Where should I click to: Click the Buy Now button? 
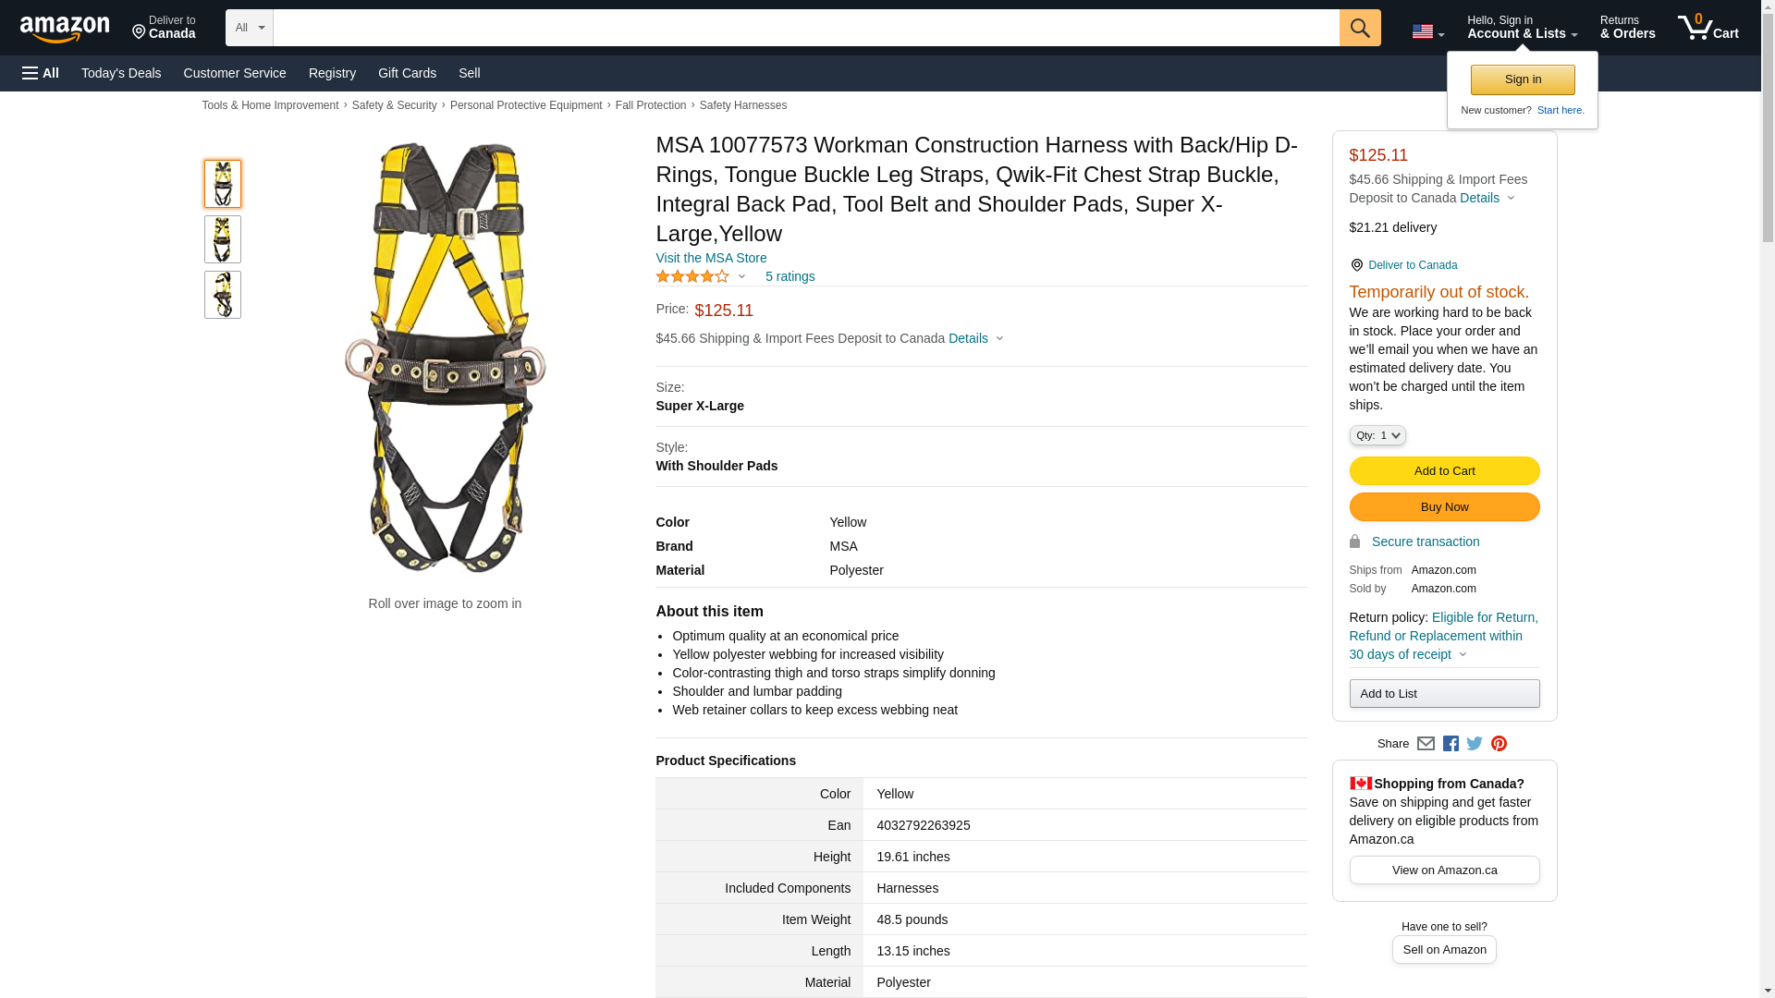(x=1444, y=507)
